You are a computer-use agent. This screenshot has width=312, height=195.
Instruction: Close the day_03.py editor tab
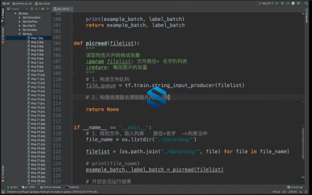click(71, 9)
